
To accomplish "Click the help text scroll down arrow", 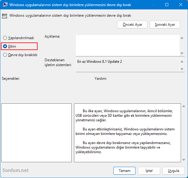I will [183, 160].
